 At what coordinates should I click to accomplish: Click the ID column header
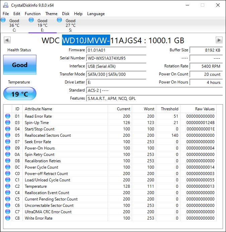point(17,109)
